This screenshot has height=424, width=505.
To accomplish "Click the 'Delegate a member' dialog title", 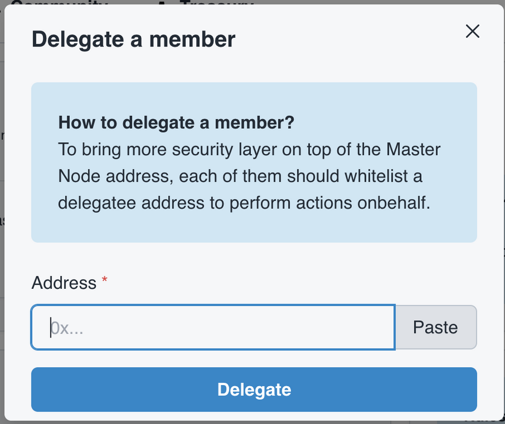I will [x=133, y=39].
